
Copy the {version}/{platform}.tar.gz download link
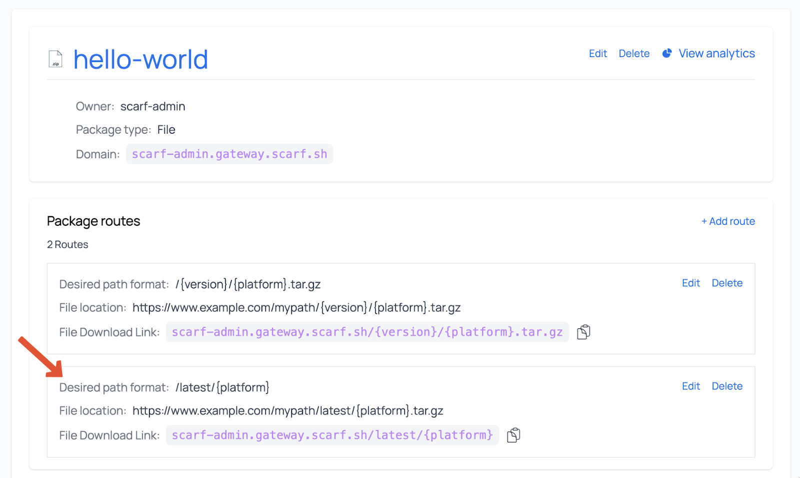coord(583,332)
